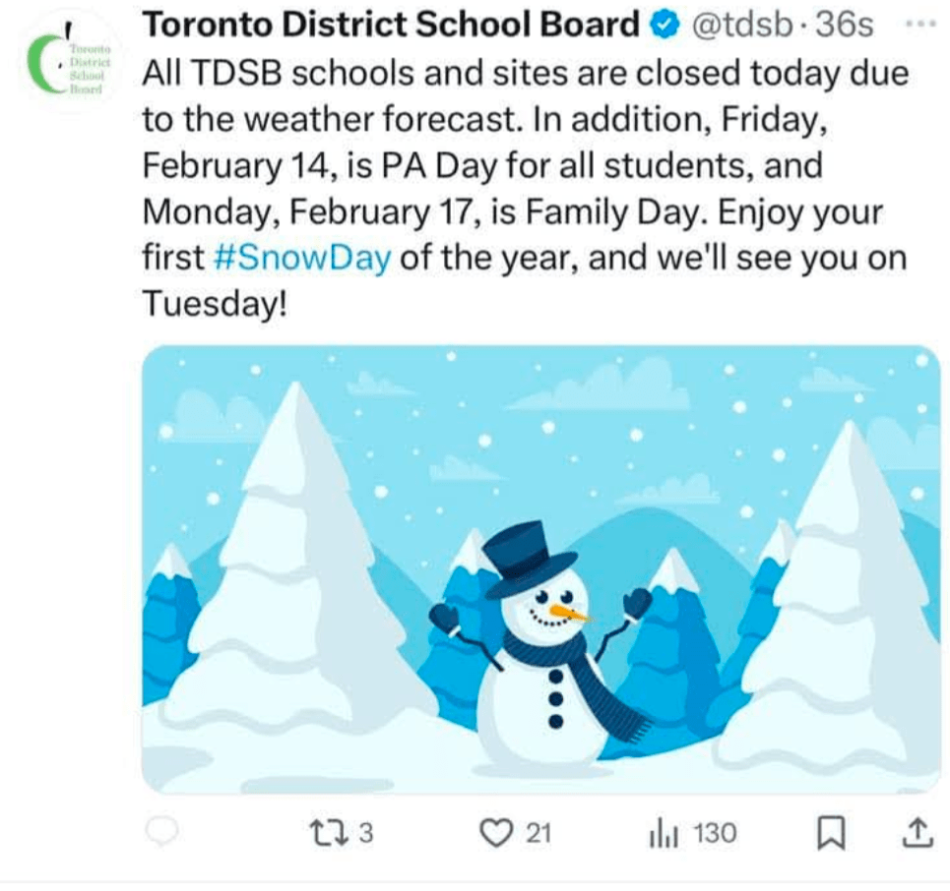
Task: Open the #SnowDay hashtag link
Action: 302,258
